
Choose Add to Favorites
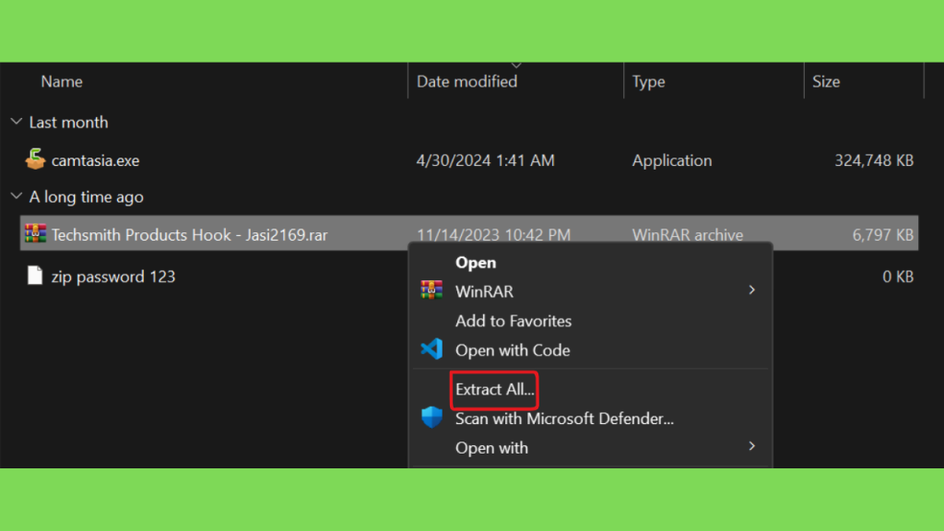[x=513, y=321]
